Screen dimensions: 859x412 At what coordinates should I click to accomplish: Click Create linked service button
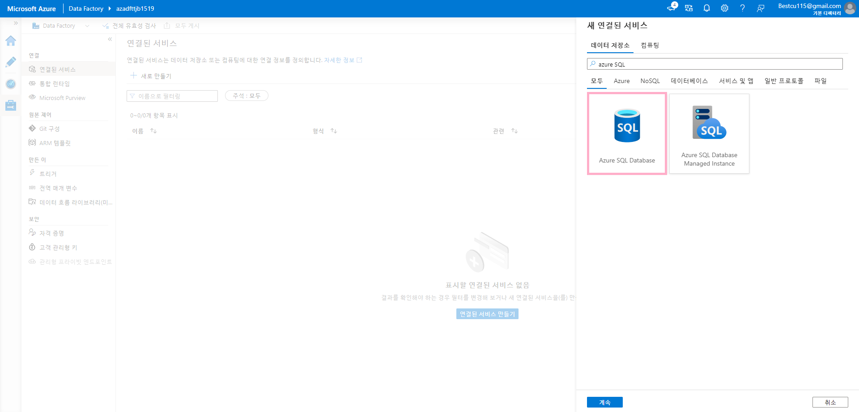tap(487, 314)
